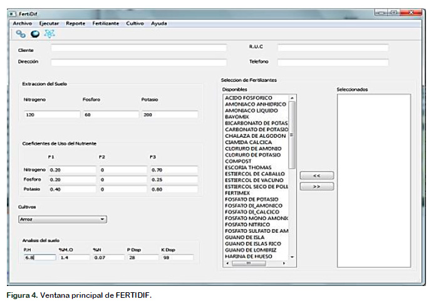Click the Disponibles vertical scrollbar thumb
436x301 pixels.
292,135
